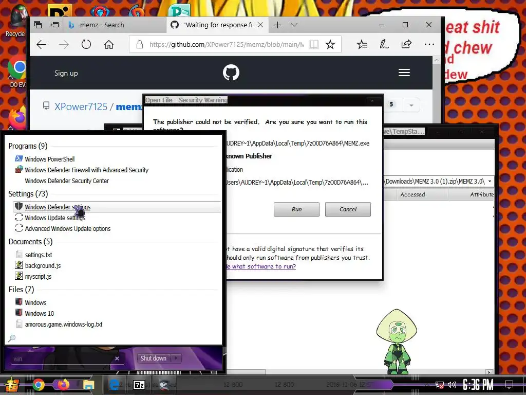The width and height of the screenshot is (526, 395).
Task: Click the Programs (9) group header
Action: click(28, 146)
